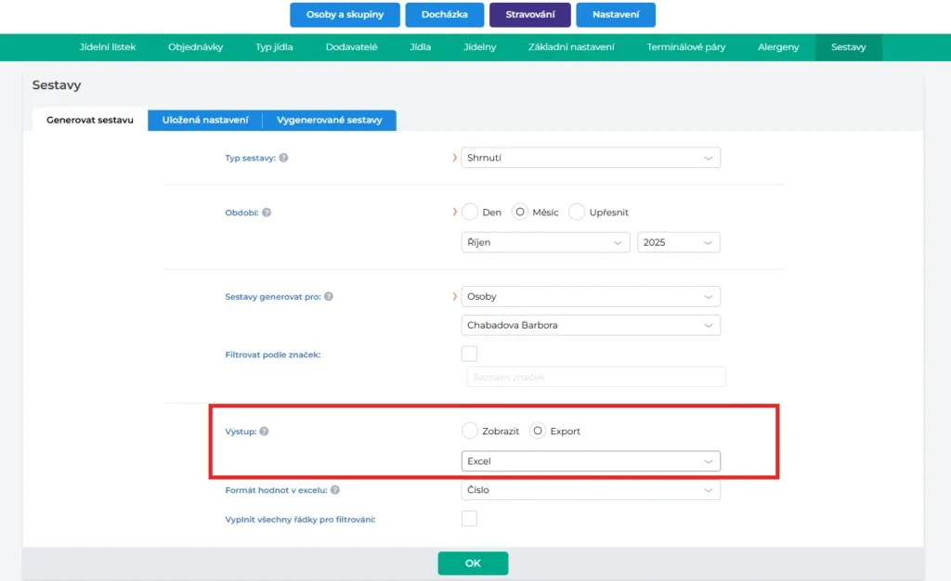Viewport: 951px width, 581px height.
Task: Choose Zobrazit output radio option
Action: pos(470,432)
